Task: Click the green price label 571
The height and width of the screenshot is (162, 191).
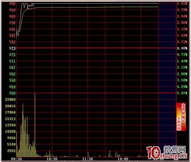Action: pos(12,61)
